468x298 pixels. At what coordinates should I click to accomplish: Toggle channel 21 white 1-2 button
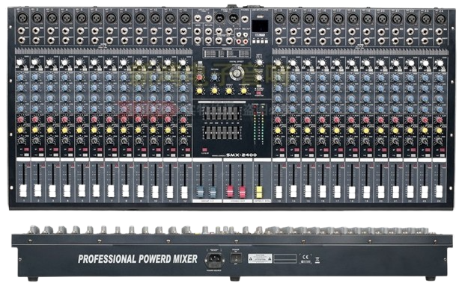coord(399,155)
